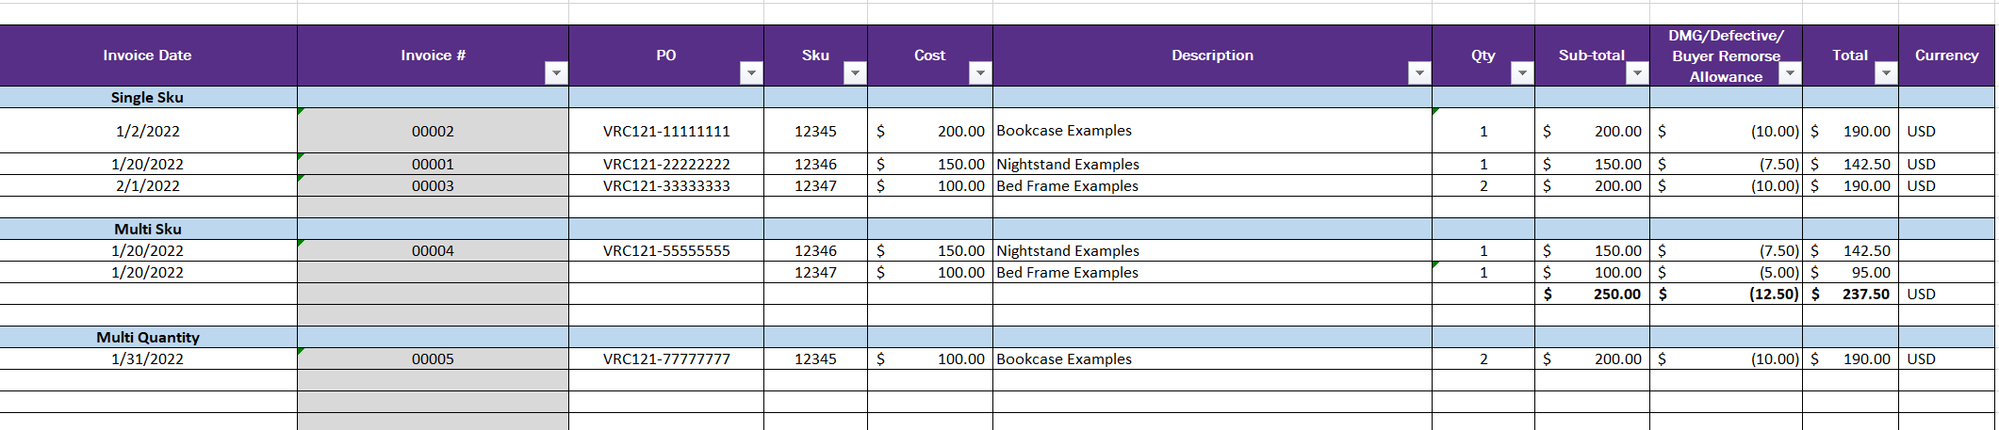Select the 1/31/2022 invoice date cell
This screenshot has width=1999, height=430.
(x=147, y=358)
